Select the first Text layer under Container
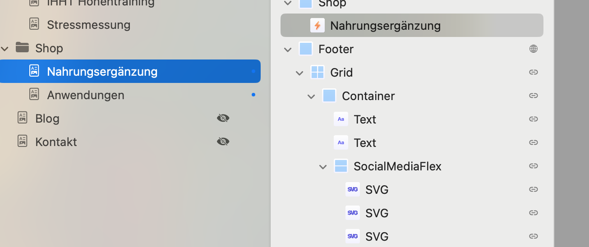The width and height of the screenshot is (589, 247). tap(365, 119)
